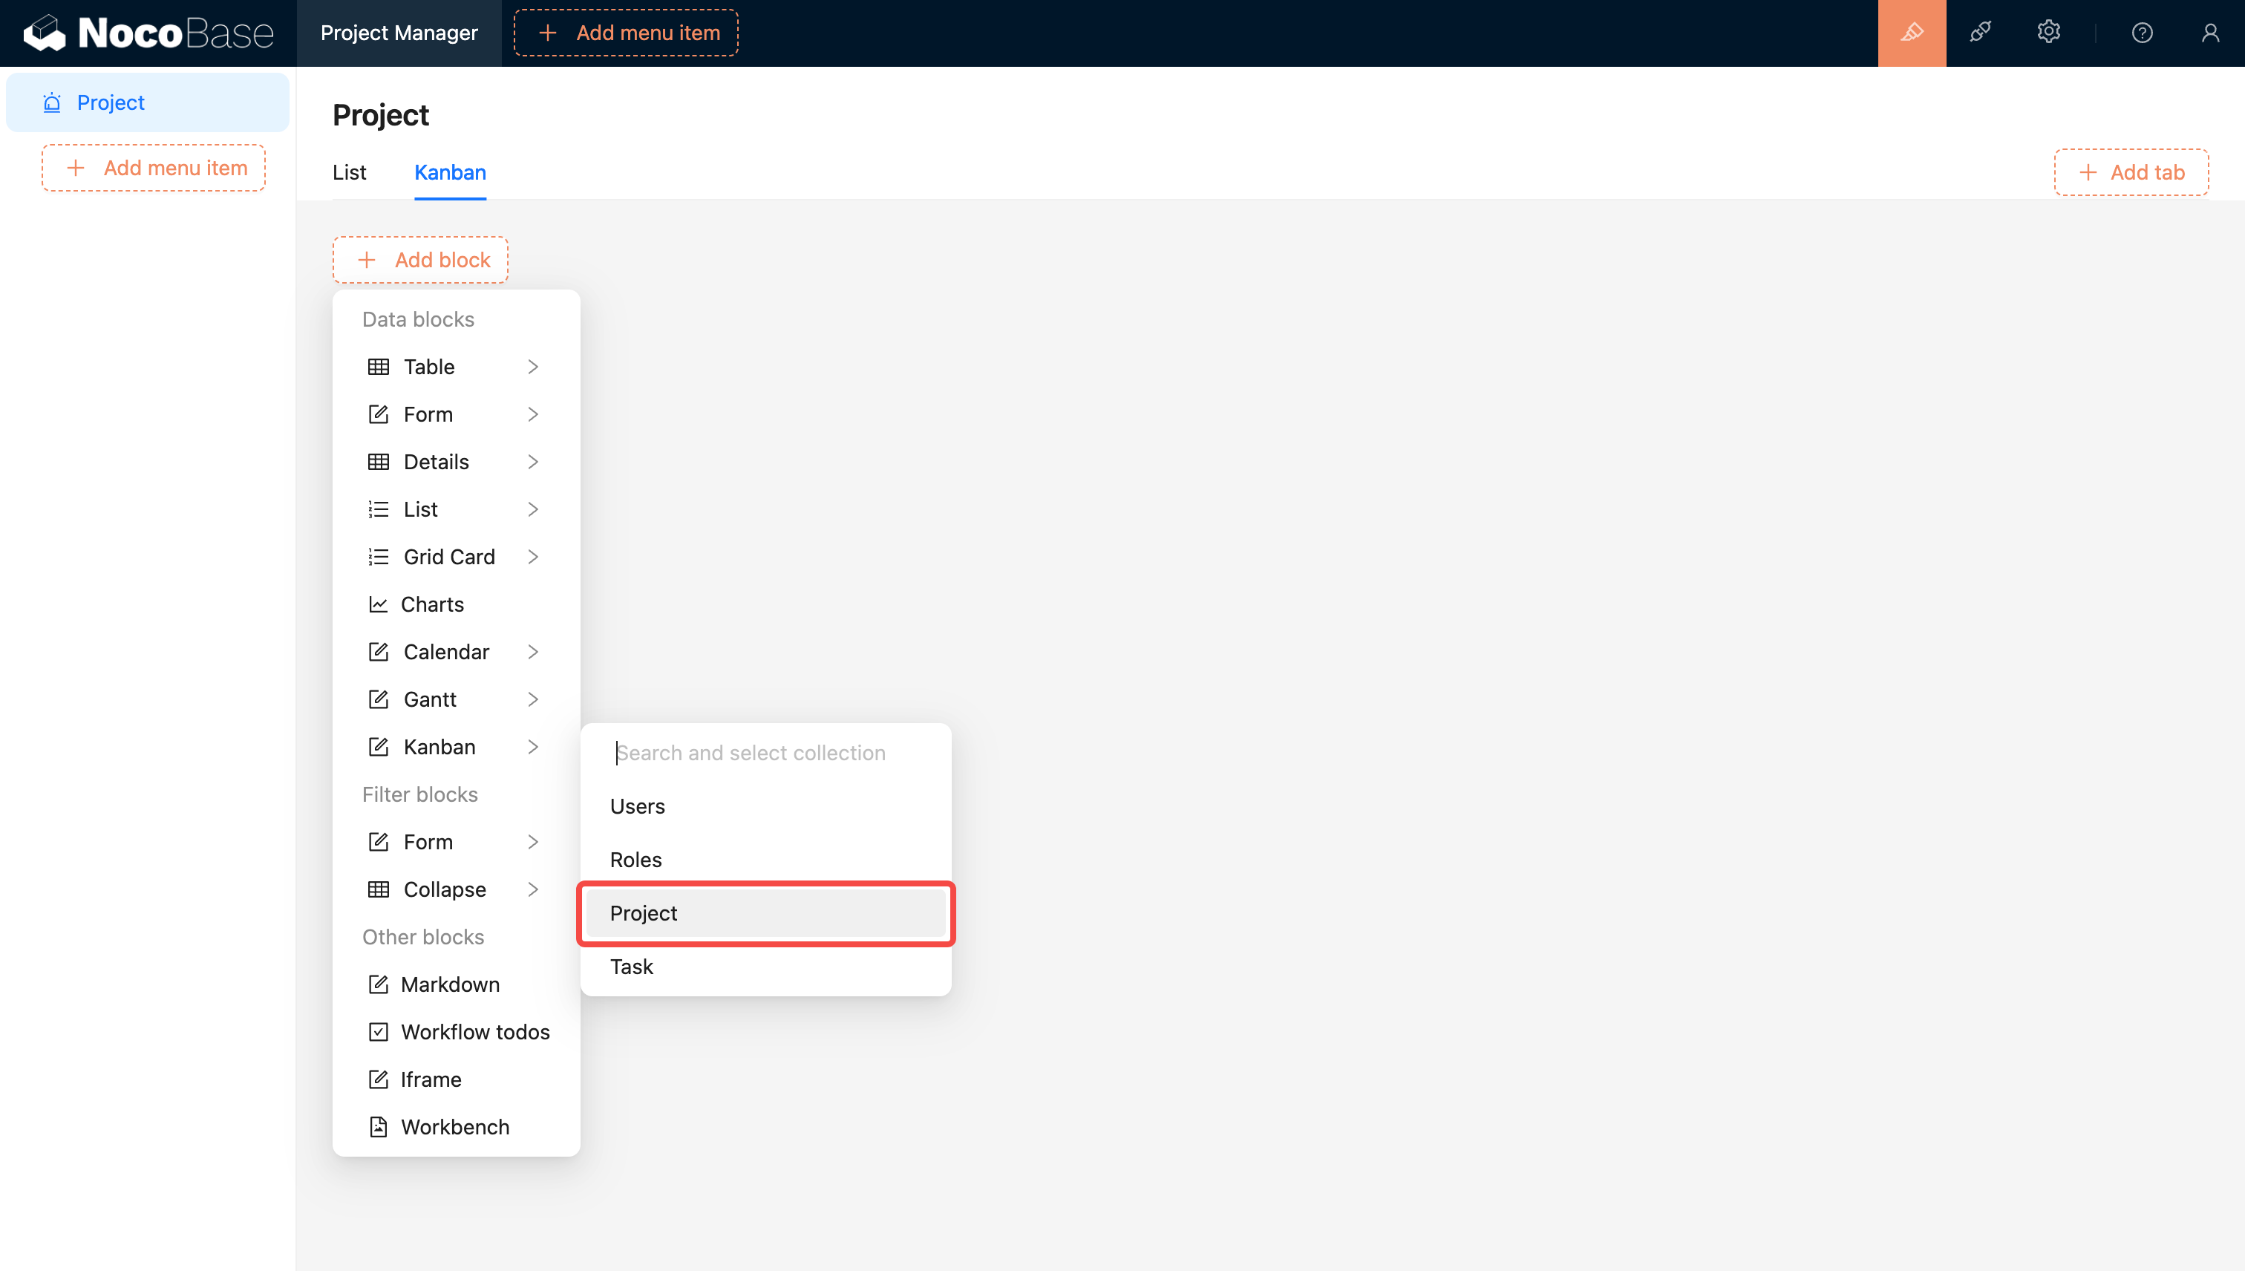Click the Grid Card block icon
The height and width of the screenshot is (1271, 2245).
pyautogui.click(x=378, y=557)
